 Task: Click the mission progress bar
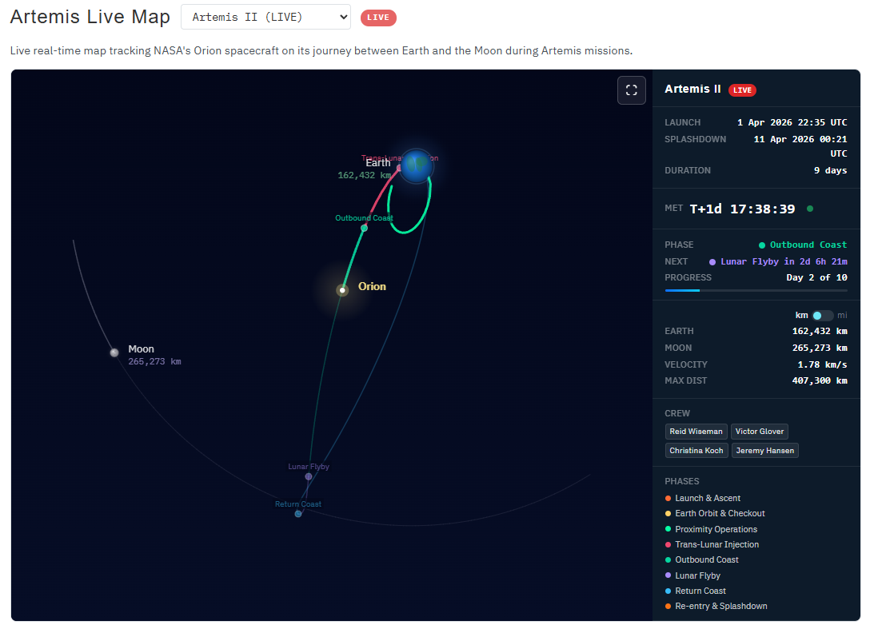point(756,290)
